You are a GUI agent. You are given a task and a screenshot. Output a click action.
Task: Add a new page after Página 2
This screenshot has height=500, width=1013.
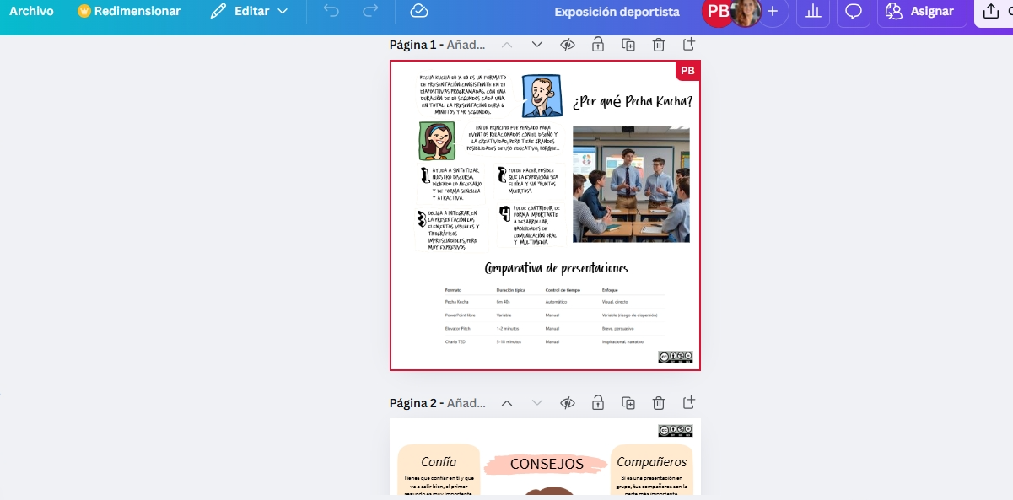(x=689, y=402)
